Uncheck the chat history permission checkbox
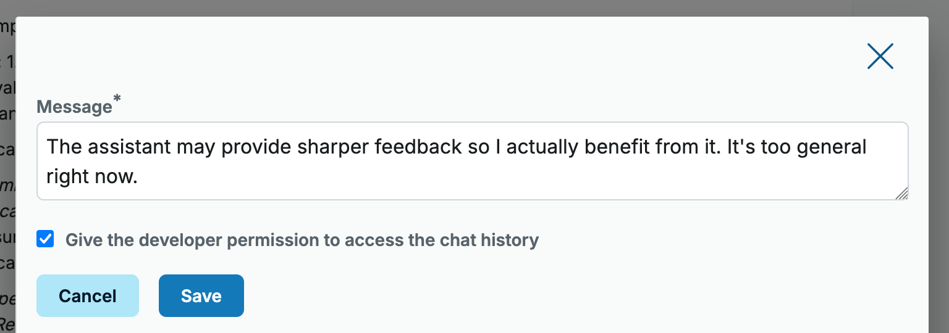 pos(45,239)
